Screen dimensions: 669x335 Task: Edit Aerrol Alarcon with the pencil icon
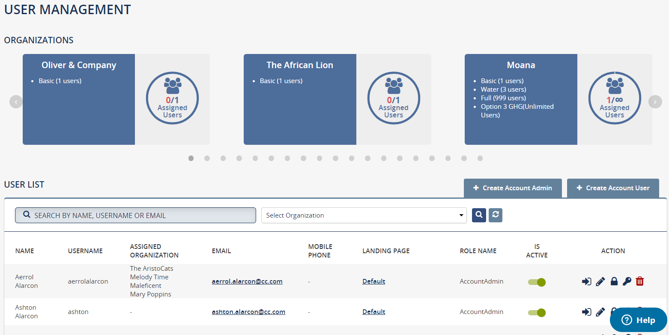[600, 281]
